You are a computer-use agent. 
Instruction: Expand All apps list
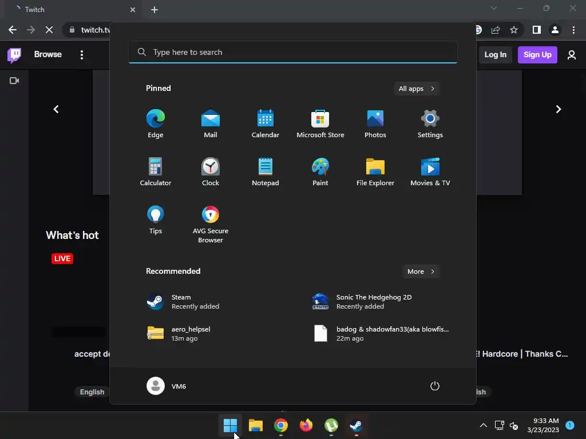[x=417, y=89]
